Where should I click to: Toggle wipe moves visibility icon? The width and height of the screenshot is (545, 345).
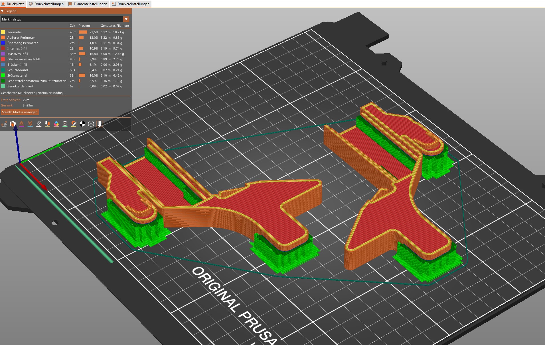click(x=13, y=124)
